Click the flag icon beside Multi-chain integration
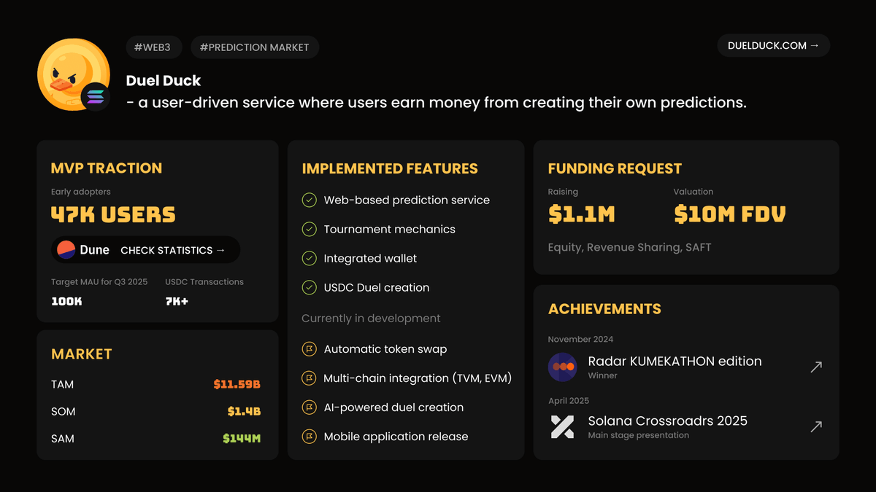 [310, 378]
